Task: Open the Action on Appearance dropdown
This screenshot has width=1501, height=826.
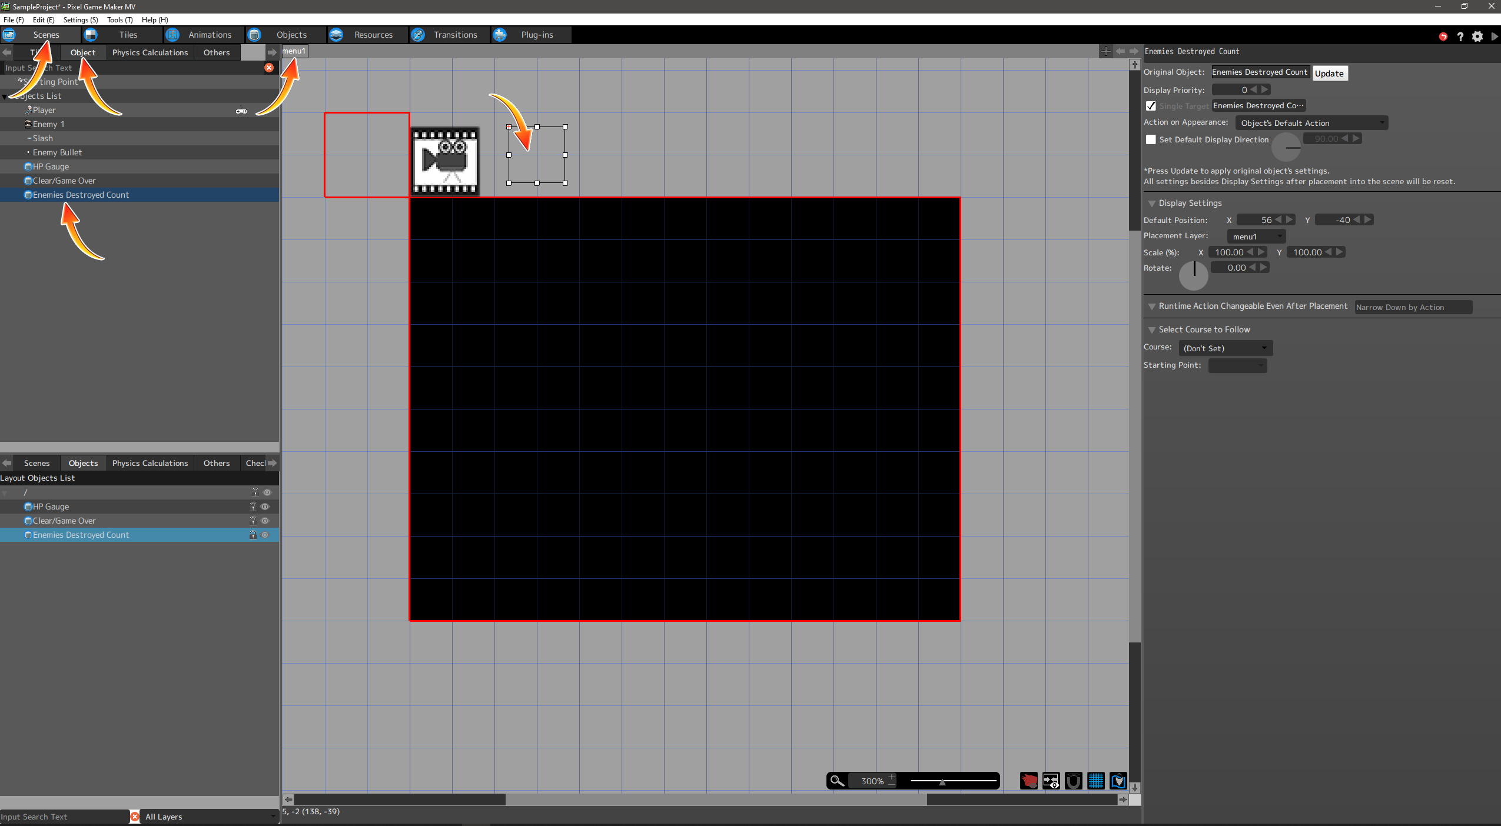Action: [x=1311, y=123]
